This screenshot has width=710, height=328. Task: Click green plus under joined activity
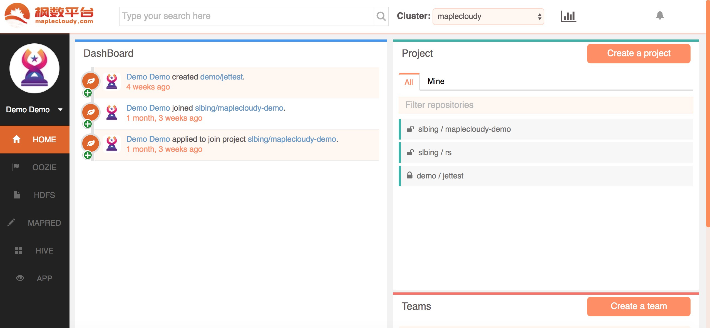click(88, 124)
